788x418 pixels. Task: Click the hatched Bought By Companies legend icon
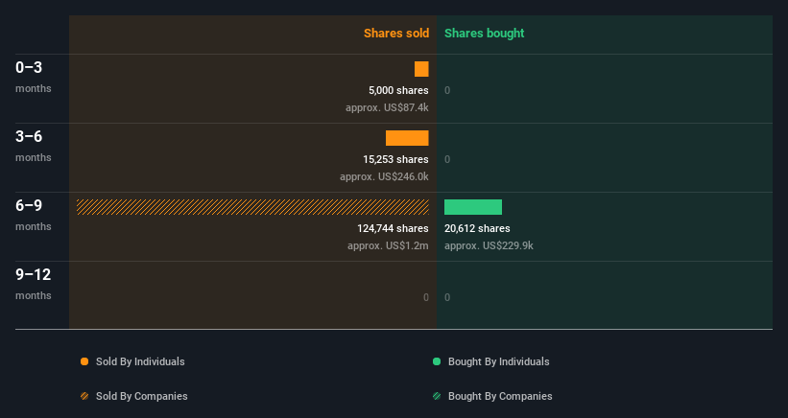coord(437,396)
